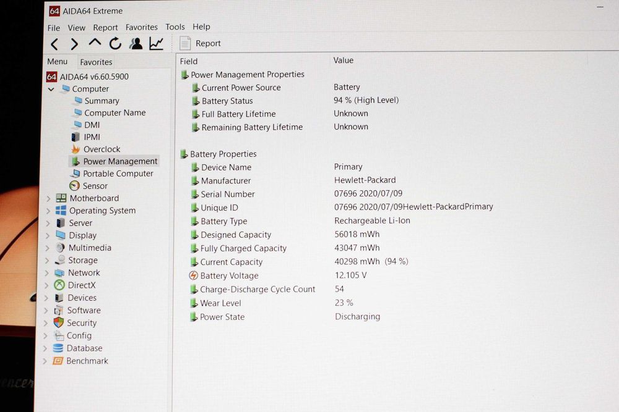Screen dimensions: 619x412
Task: Select the Fully Charged Capacity row
Action: [238, 248]
